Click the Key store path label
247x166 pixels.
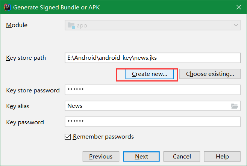(26, 58)
